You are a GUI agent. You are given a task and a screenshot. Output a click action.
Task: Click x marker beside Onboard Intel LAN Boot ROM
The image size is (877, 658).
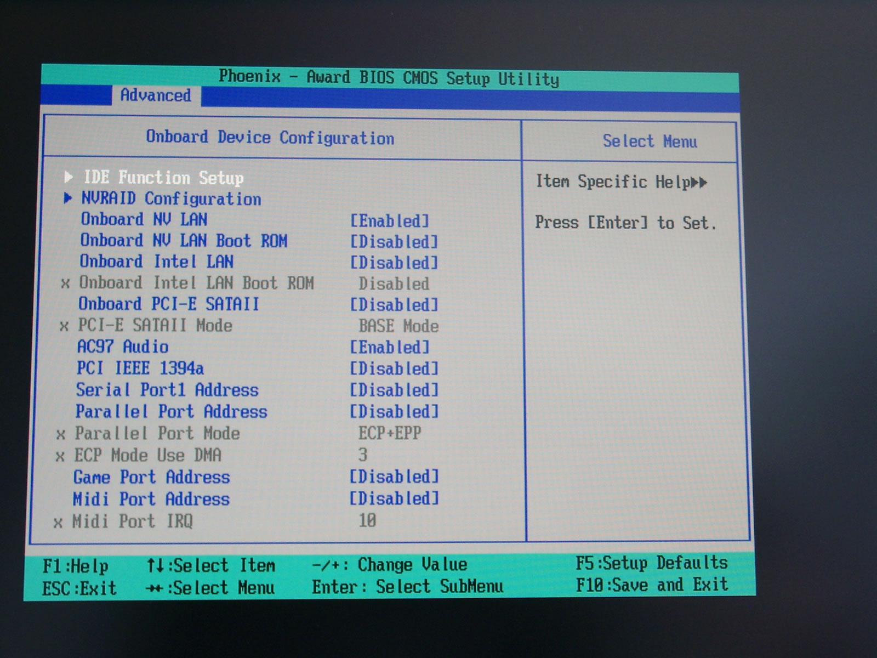(x=65, y=284)
